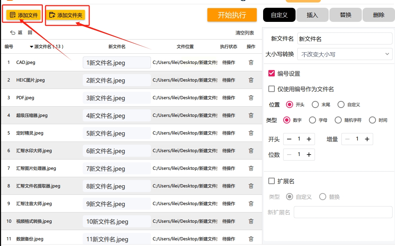Toggle the 编号设置 checkbox

pyautogui.click(x=272, y=73)
